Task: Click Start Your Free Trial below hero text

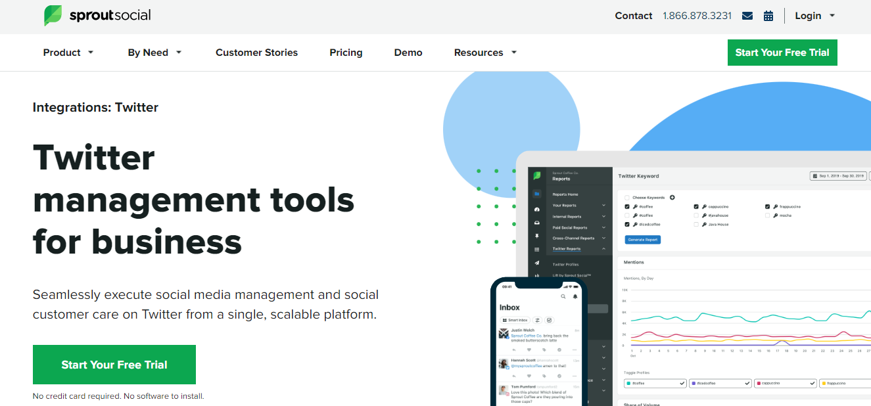Action: [114, 365]
